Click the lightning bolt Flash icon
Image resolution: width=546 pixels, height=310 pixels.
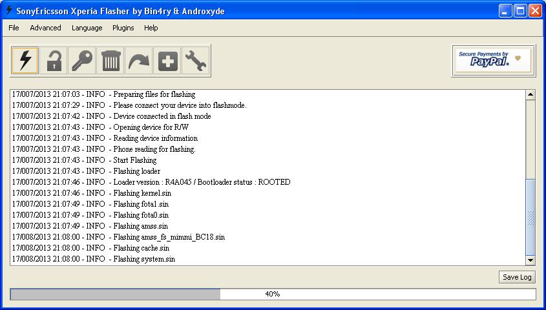click(25, 61)
